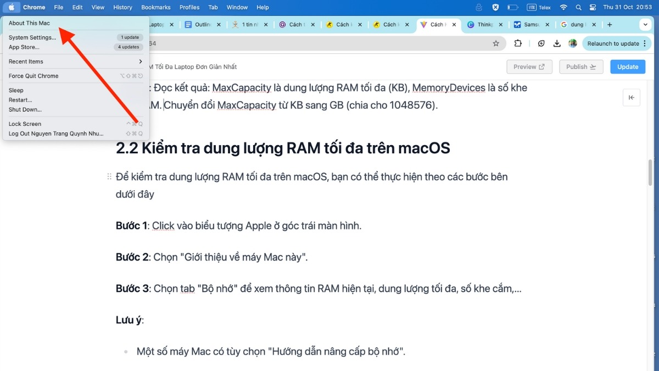This screenshot has height=371, width=659.
Task: Open the Publish button options
Action: [581, 67]
